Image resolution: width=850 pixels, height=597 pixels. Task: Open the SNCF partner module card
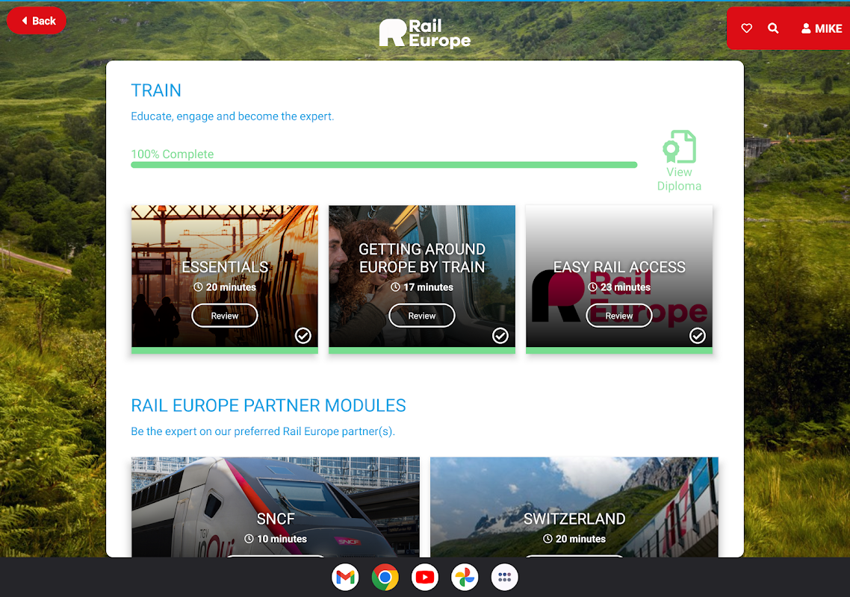pos(276,507)
